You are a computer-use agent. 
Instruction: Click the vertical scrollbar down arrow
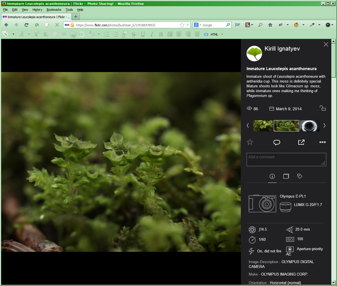pos(333,283)
